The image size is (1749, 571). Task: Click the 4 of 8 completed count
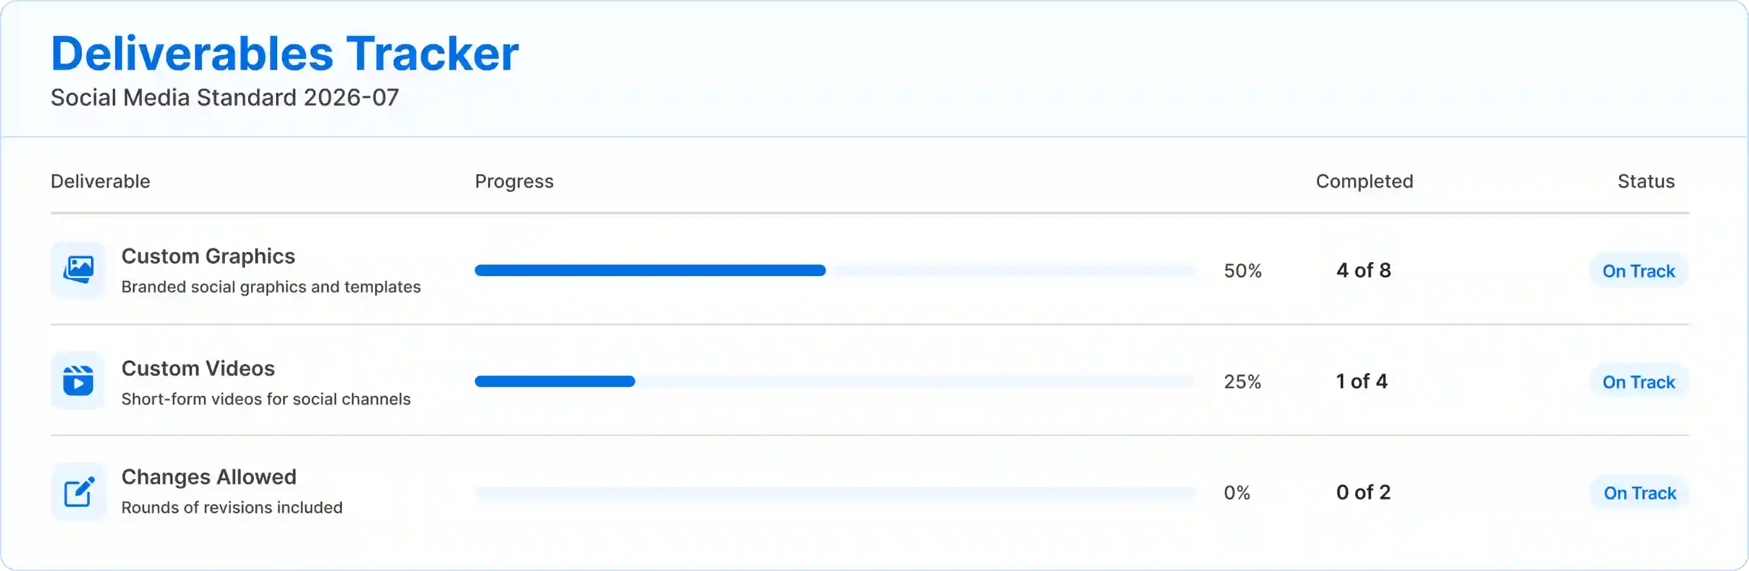point(1363,271)
